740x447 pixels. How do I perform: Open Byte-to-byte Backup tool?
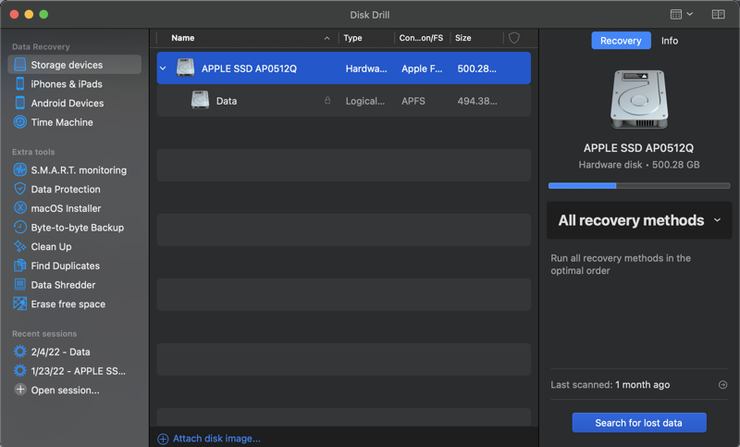point(77,228)
